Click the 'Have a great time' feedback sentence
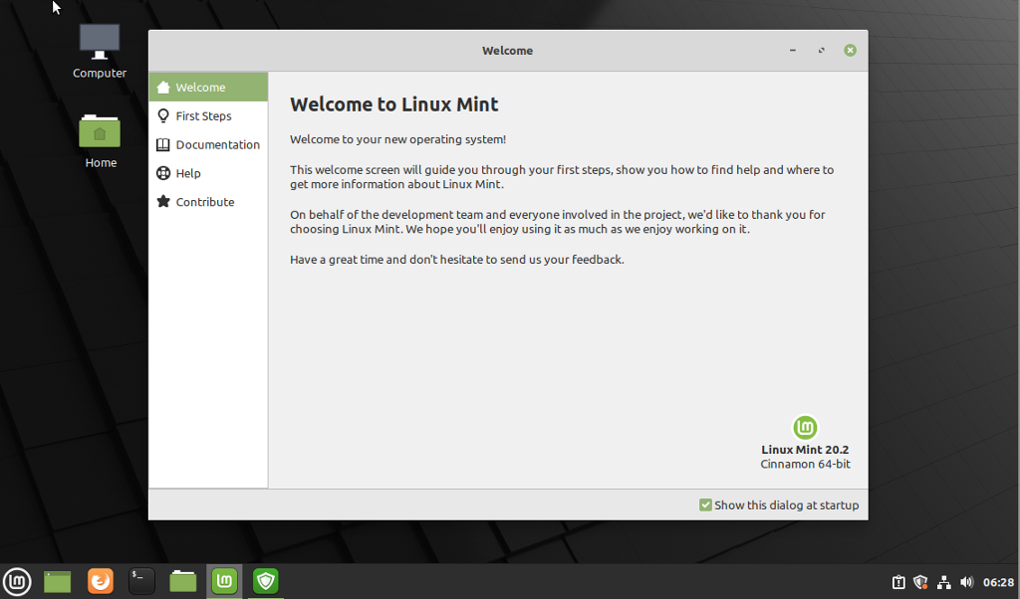The width and height of the screenshot is (1020, 599). (x=456, y=260)
